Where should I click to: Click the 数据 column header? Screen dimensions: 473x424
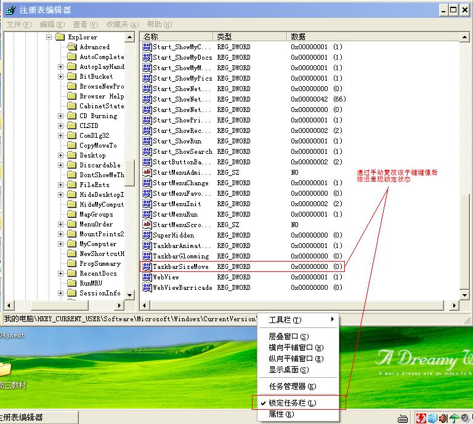click(x=373, y=37)
